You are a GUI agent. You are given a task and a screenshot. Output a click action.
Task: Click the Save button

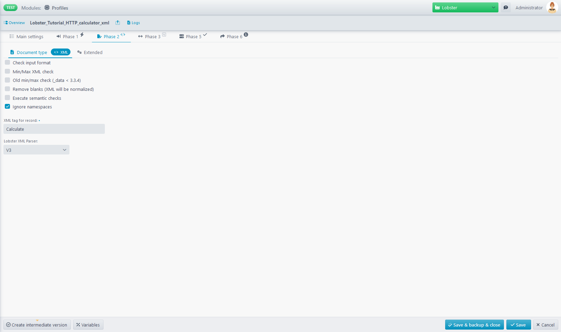518,325
